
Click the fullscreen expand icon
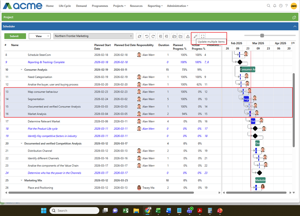[x=203, y=36]
